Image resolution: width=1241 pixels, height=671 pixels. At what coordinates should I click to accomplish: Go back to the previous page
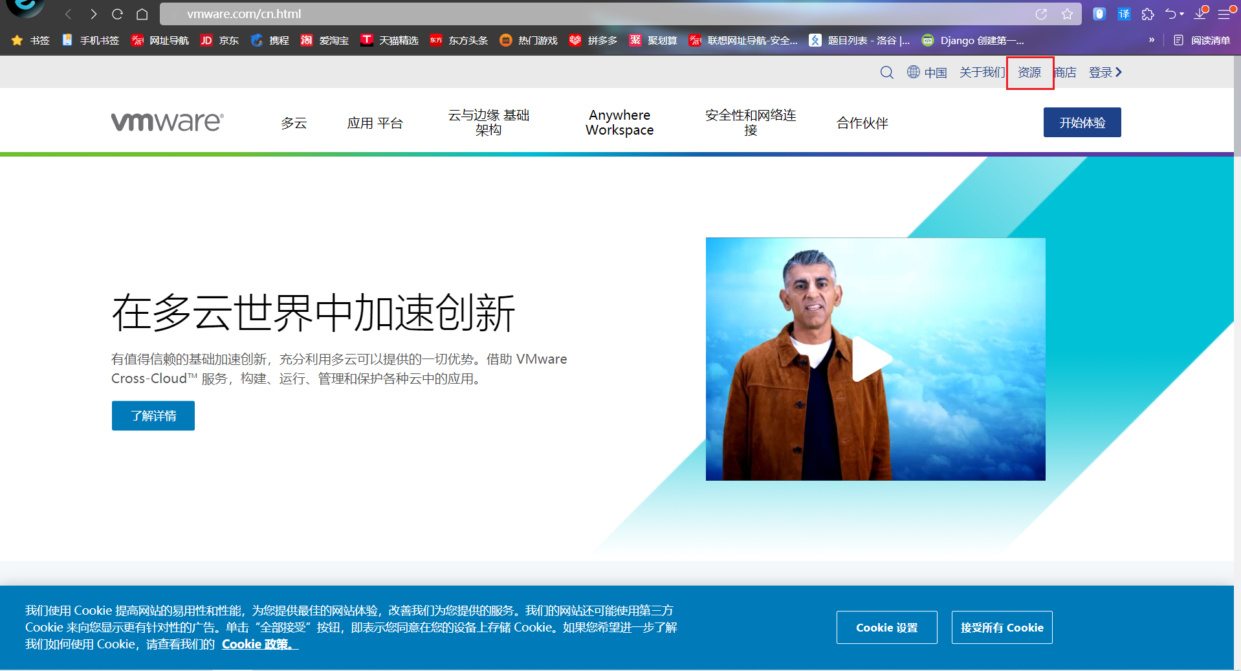[x=68, y=14]
